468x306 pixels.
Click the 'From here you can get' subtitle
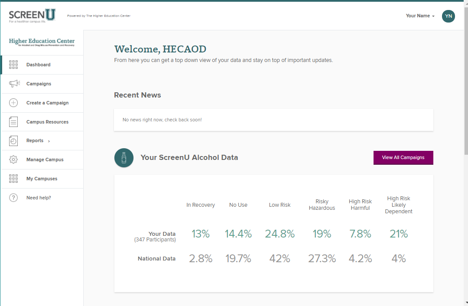click(224, 60)
